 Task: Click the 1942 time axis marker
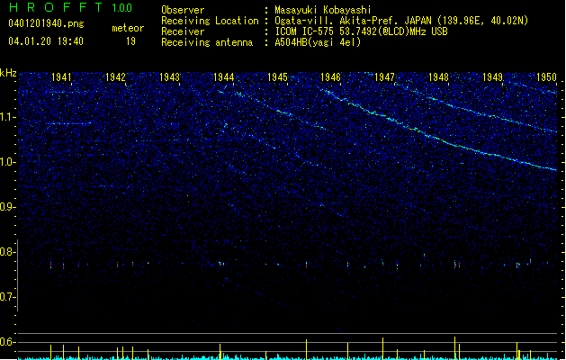(115, 77)
